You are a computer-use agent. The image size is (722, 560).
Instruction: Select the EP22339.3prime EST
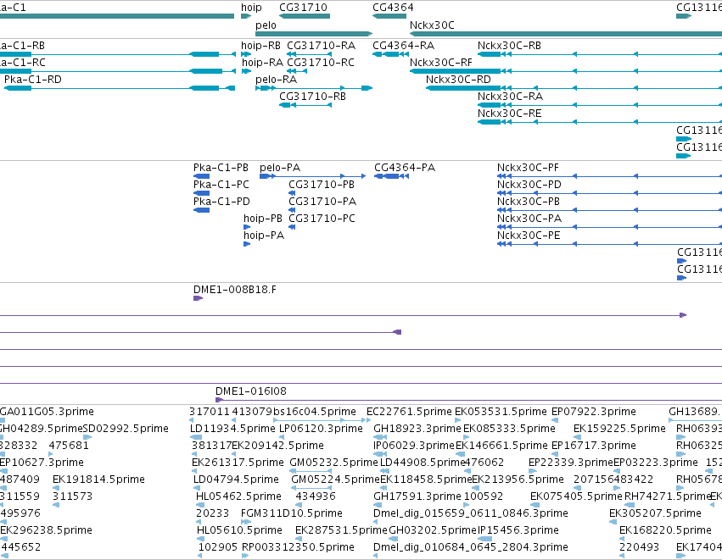pos(533,471)
